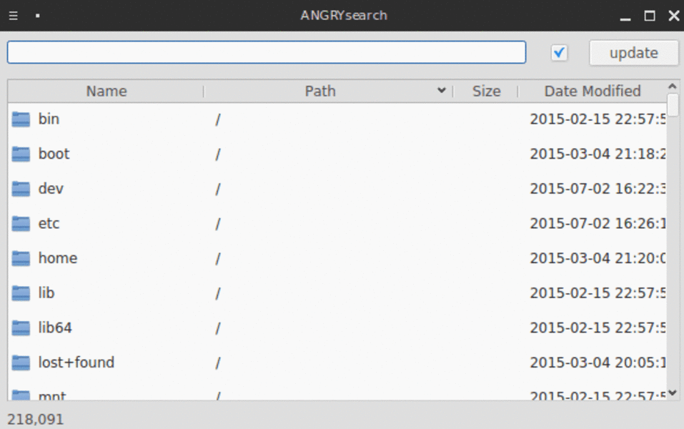Select the lib folder icon
The height and width of the screenshot is (429, 684).
click(x=19, y=292)
